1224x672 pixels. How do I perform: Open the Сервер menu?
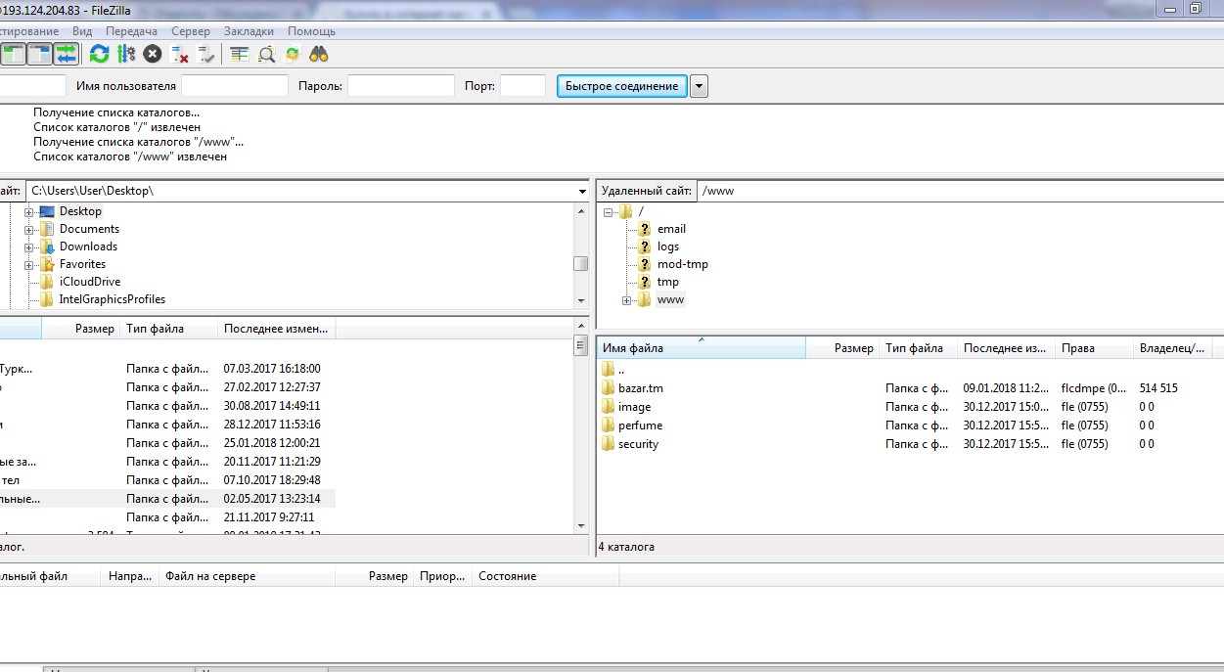click(x=190, y=31)
